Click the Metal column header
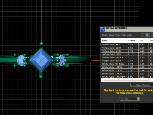This screenshot has height=115, width=153. coord(114,41)
